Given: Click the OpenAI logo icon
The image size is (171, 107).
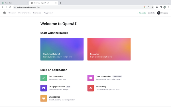Looking at the screenshot, I should [4, 13].
